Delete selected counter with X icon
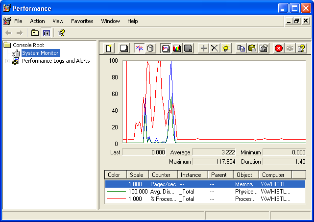Viewport: 314px width, 222px height. pyautogui.click(x=215, y=48)
